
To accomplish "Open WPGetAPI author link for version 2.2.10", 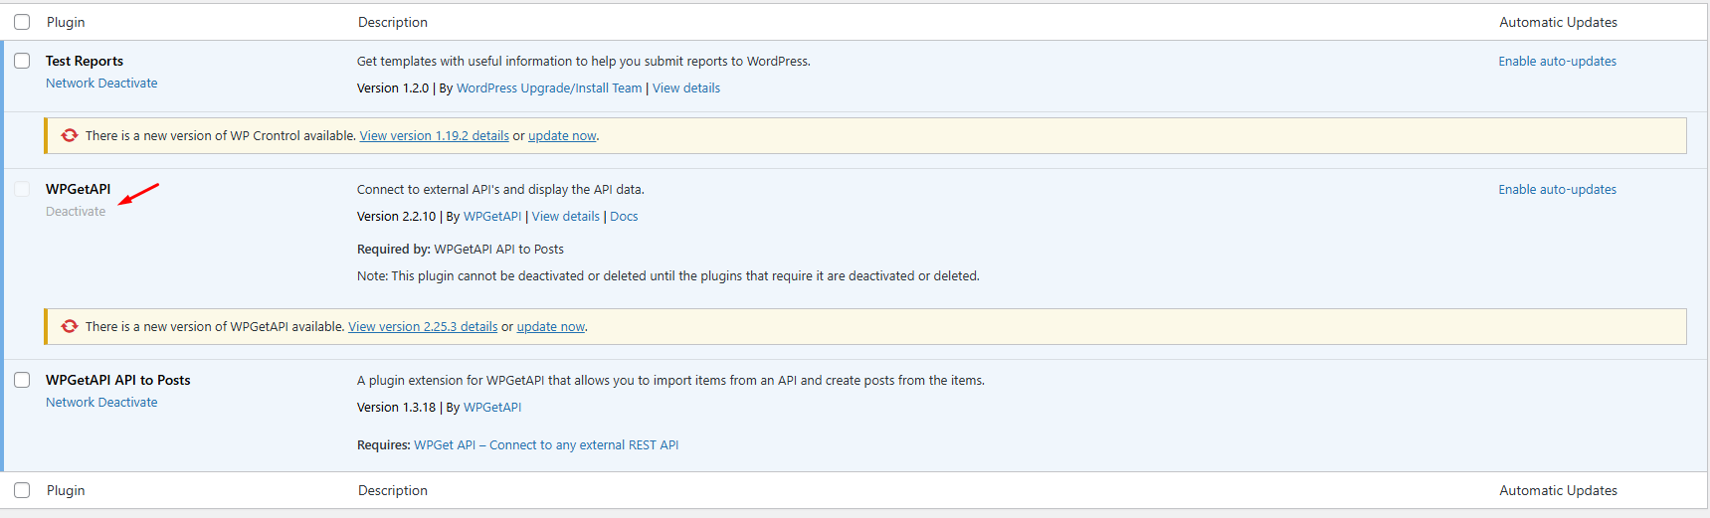I will pyautogui.click(x=492, y=217).
